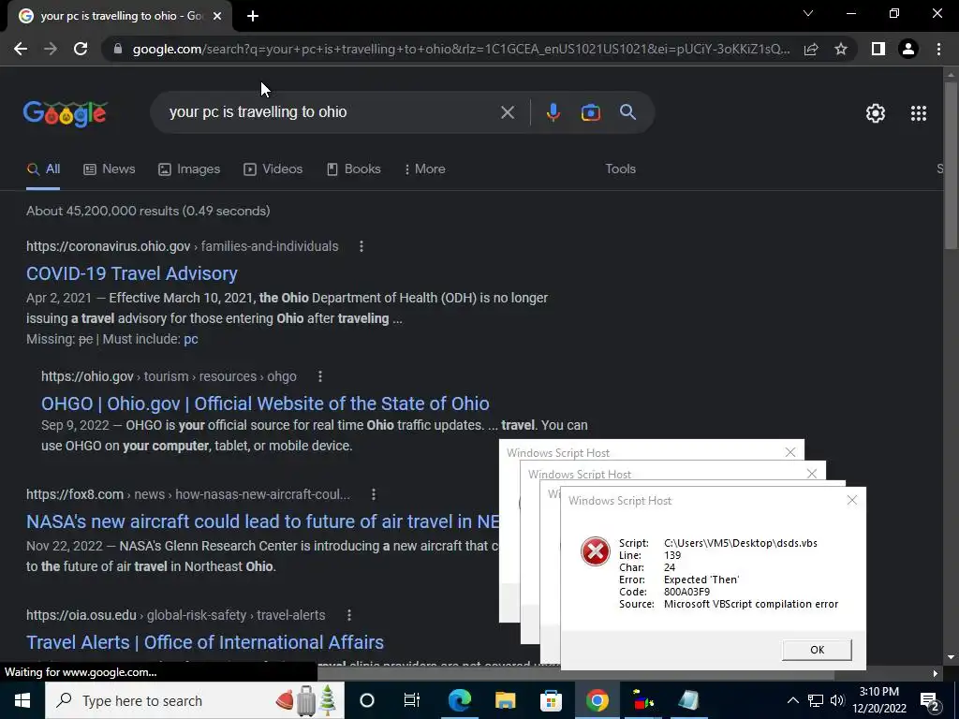The image size is (959, 719).
Task: Click error code 800A03F9 text
Action: tap(686, 592)
